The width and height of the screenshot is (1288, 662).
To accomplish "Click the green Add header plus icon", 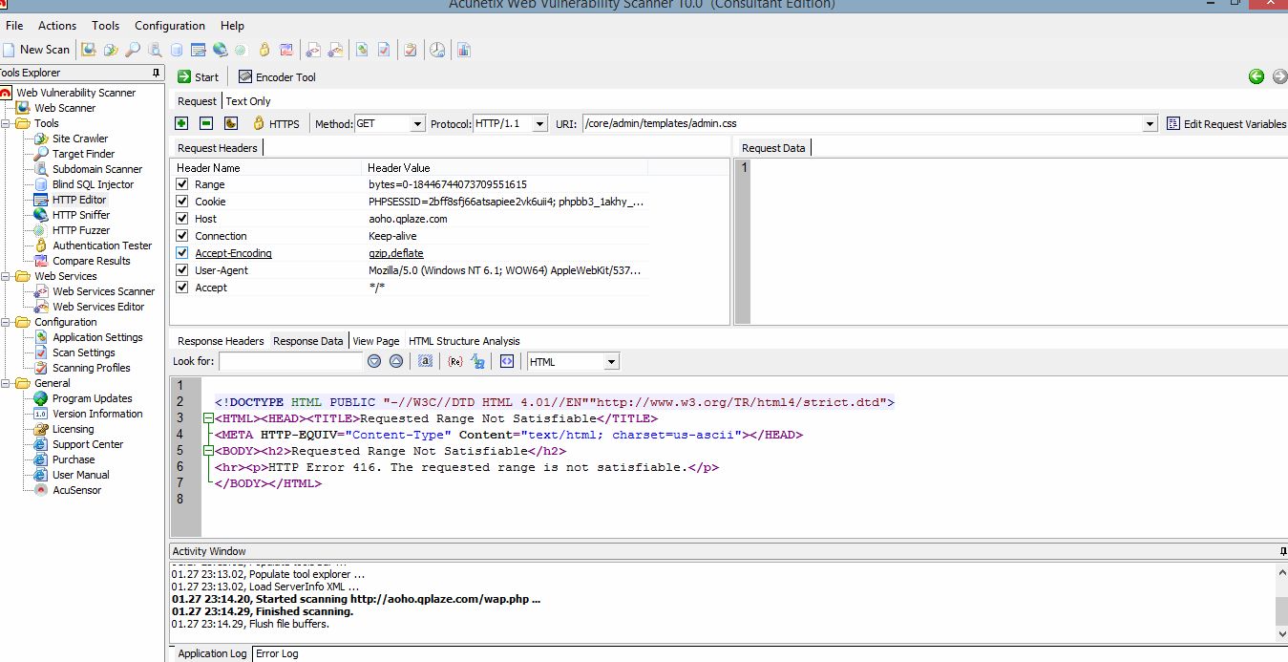I will coord(181,123).
